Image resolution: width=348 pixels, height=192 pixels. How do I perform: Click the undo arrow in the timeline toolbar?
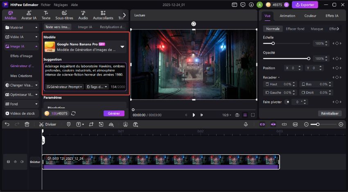pos(7,124)
